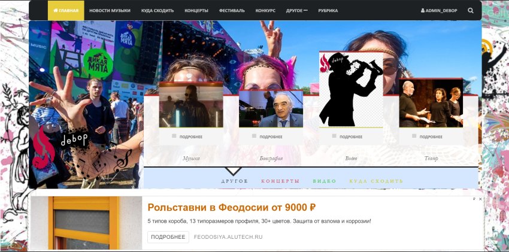Click Подробнее under the Театр card
The width and height of the screenshot is (509, 252).
coord(431,136)
